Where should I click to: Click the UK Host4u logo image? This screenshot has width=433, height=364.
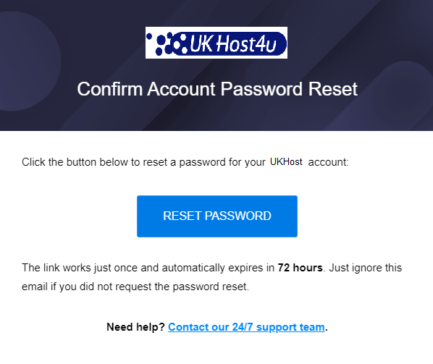pyautogui.click(x=216, y=43)
